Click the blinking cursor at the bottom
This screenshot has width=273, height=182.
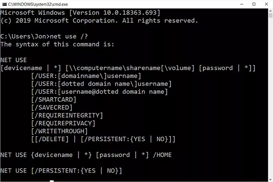coord(51,181)
